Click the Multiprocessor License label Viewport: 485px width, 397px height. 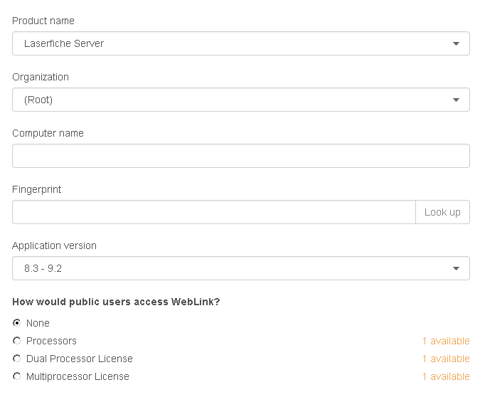pos(78,376)
